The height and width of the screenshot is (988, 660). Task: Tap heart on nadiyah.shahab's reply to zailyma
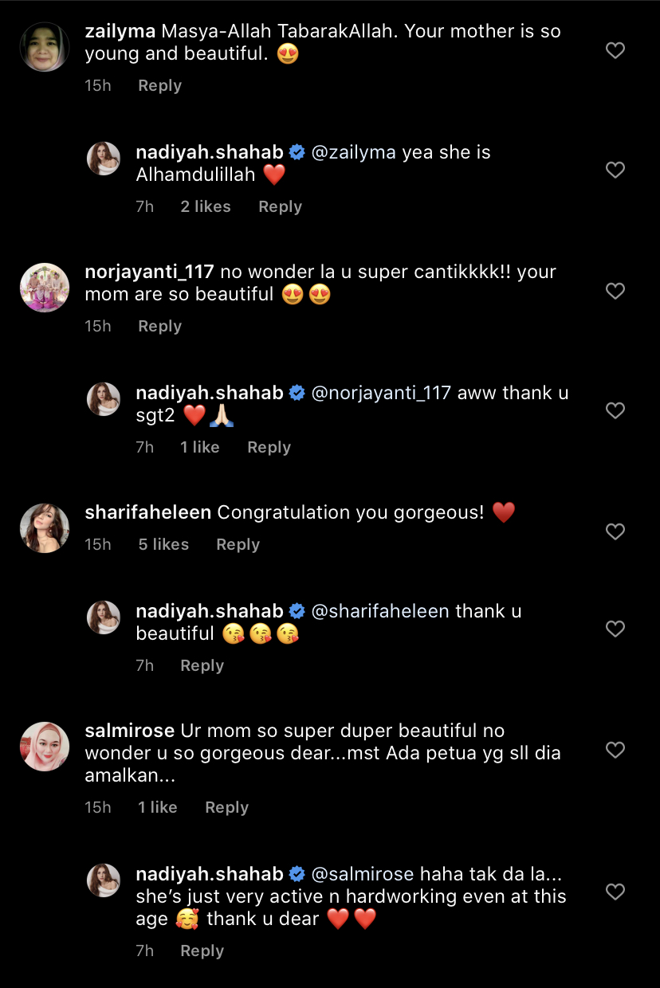pyautogui.click(x=615, y=170)
